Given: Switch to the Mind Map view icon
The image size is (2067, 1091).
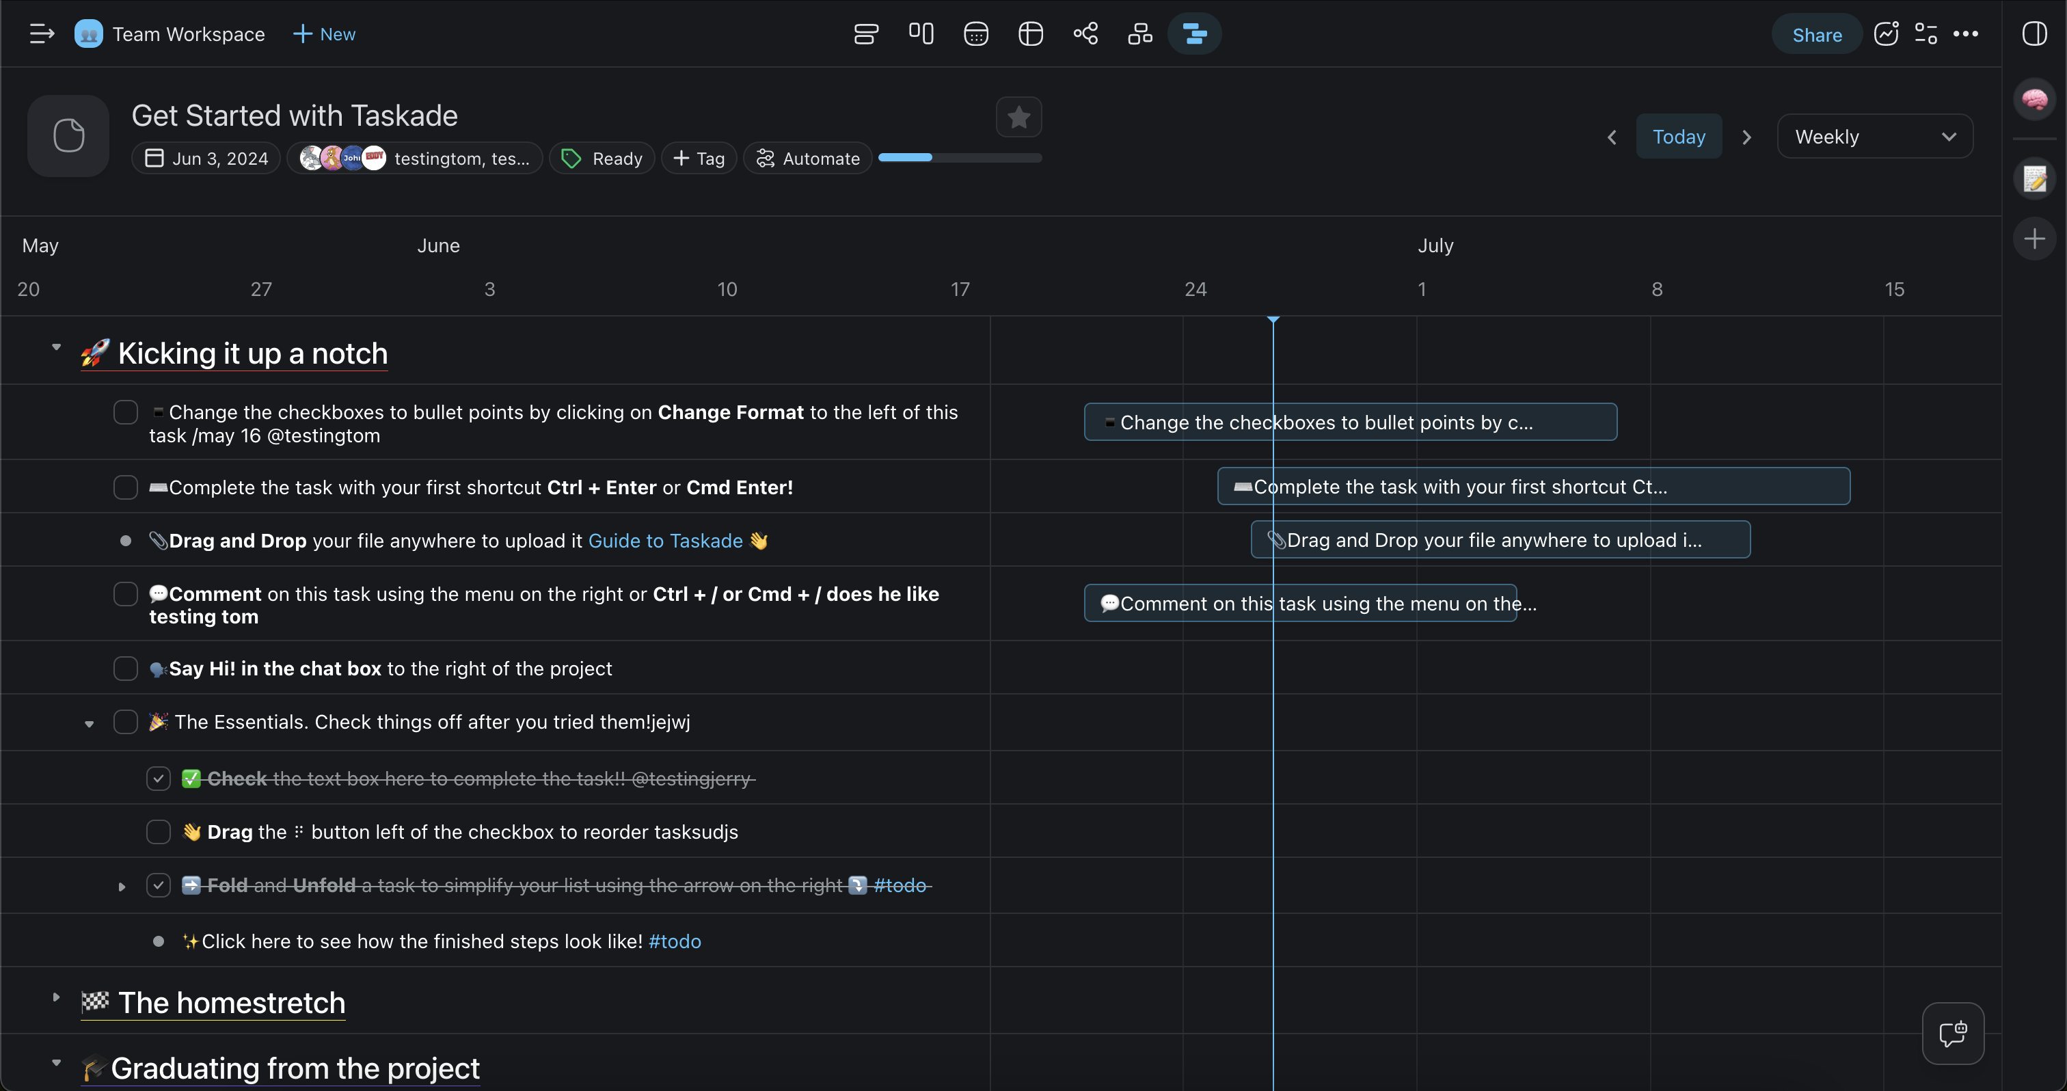Looking at the screenshot, I should (x=1085, y=33).
